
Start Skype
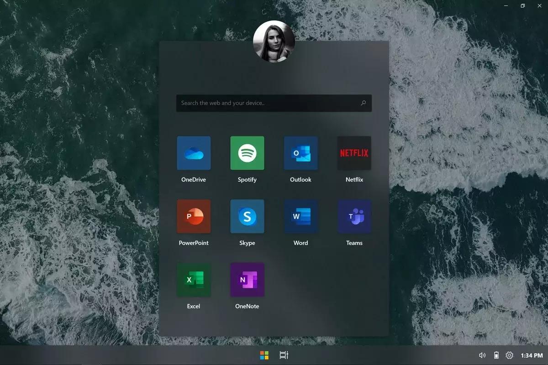tap(247, 216)
